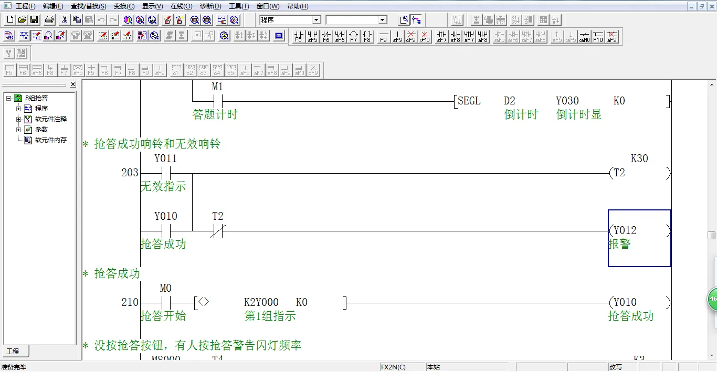Viewport: 717px width, 382px height.
Task: Copy selection with the copy icon
Action: pyautogui.click(x=77, y=20)
